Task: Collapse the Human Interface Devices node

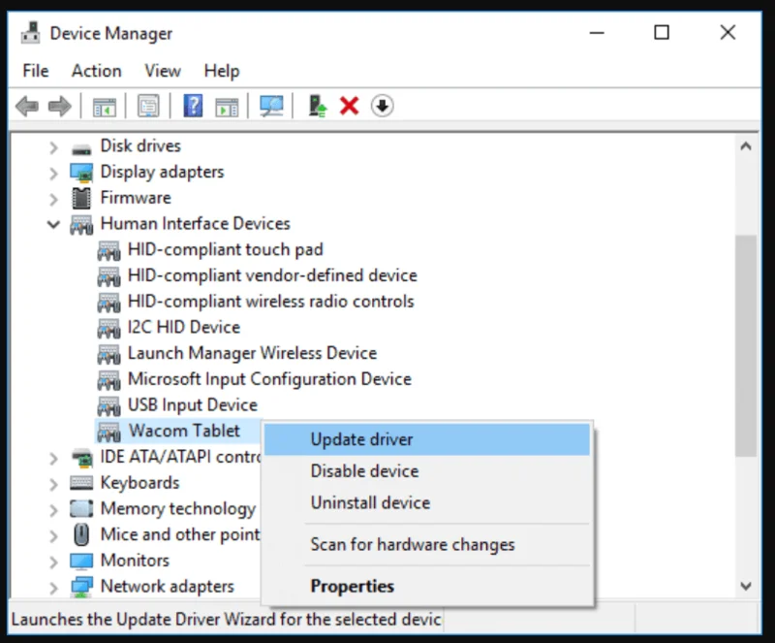Action: pyautogui.click(x=53, y=224)
